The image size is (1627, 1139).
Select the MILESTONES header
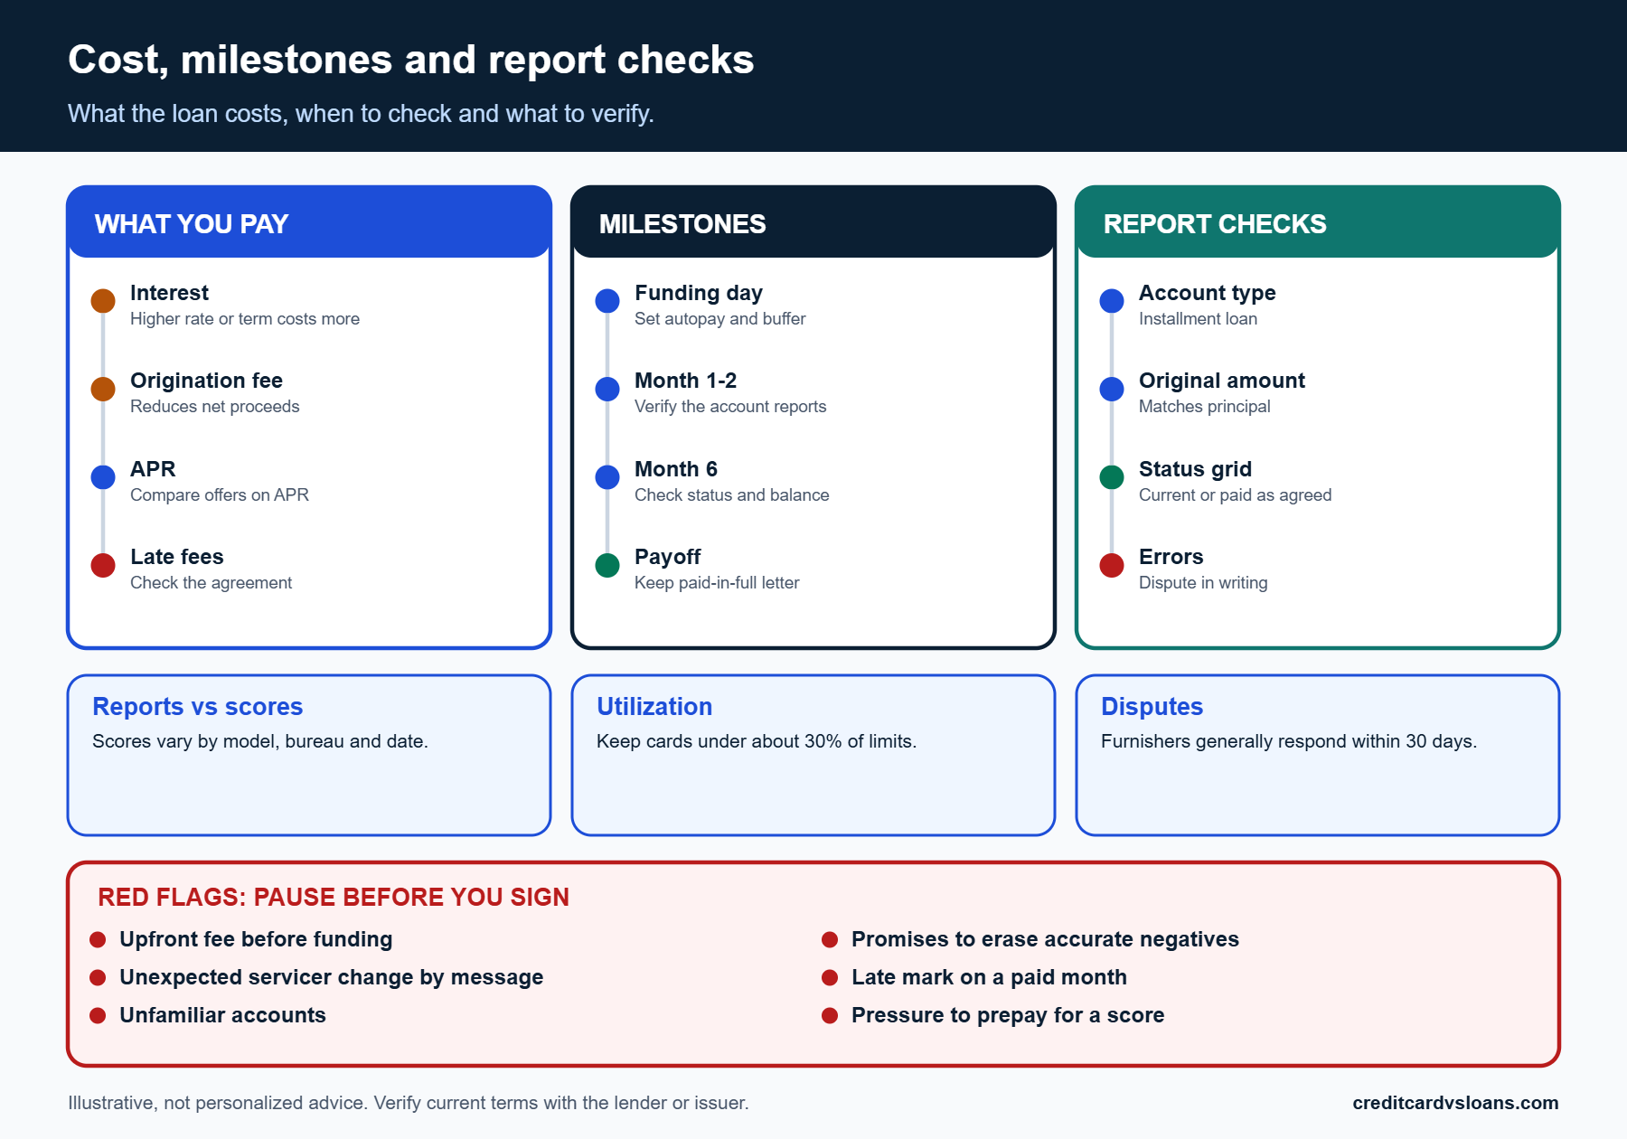(x=813, y=222)
